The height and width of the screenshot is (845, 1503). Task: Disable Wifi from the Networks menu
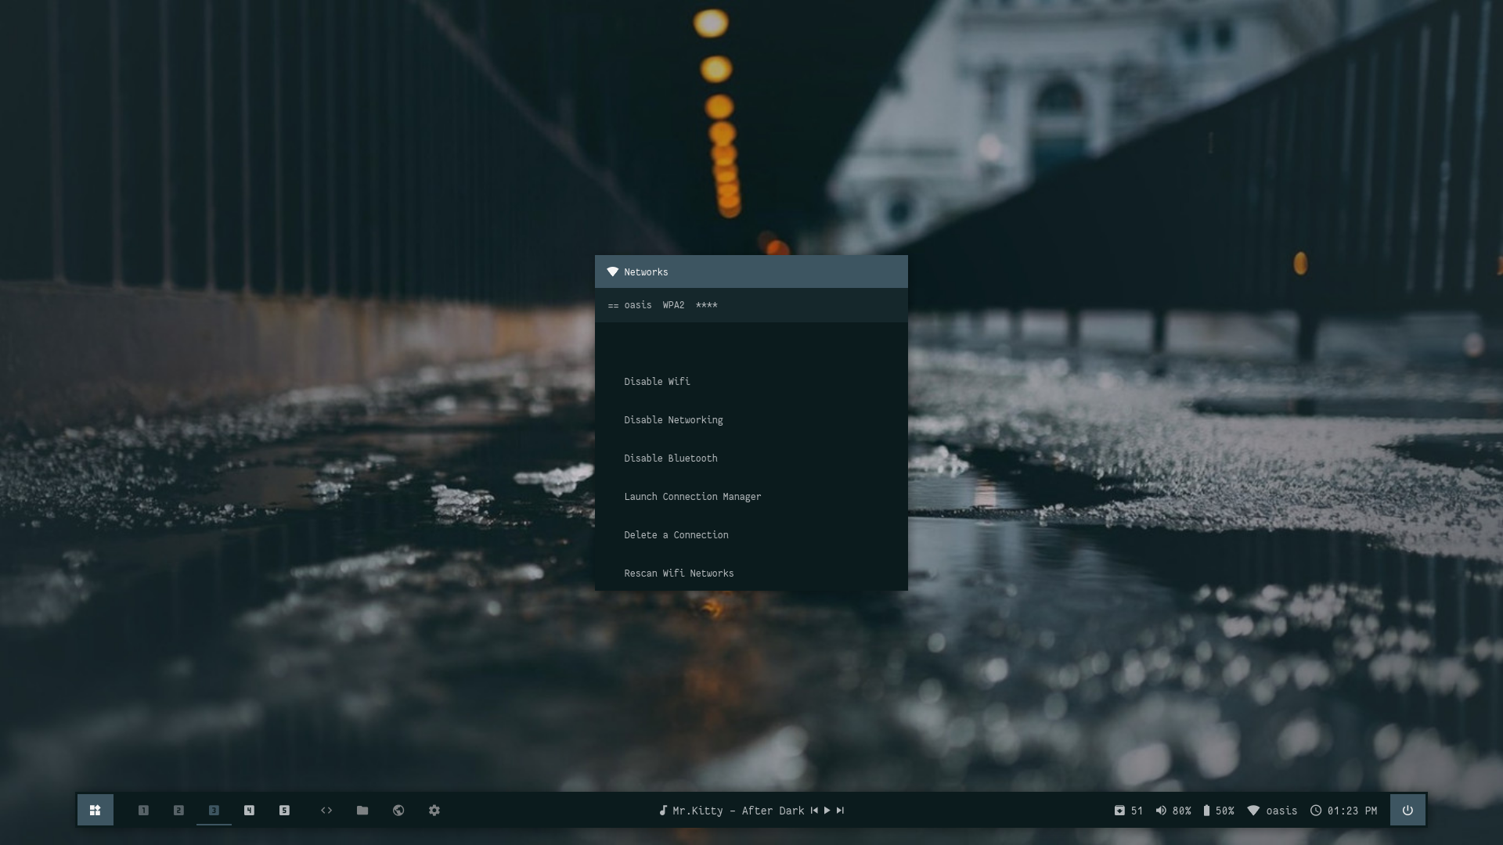(x=657, y=382)
